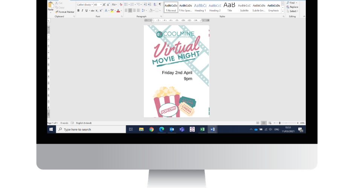Click the zoom slider handle in status bar
Image resolution: width=354 pixels, height=188 pixels.
click(279, 123)
